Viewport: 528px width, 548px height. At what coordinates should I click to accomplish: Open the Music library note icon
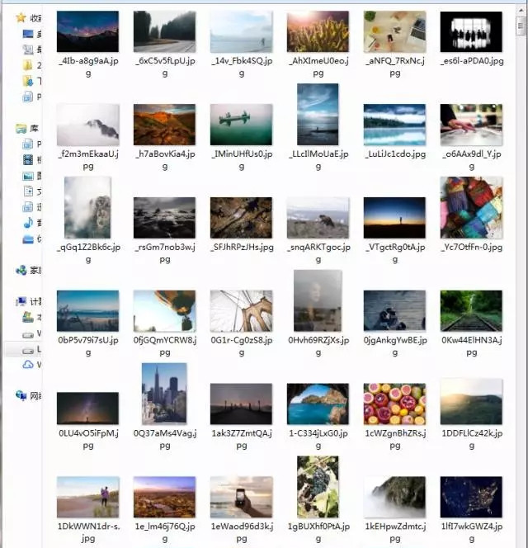(28, 223)
